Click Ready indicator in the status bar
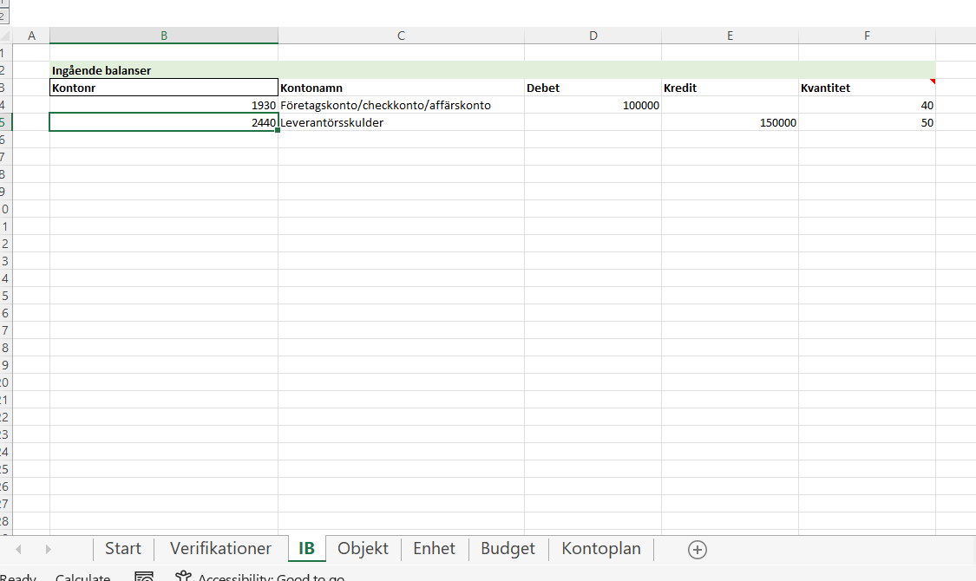Viewport: 976px width, 581px height. point(17,577)
